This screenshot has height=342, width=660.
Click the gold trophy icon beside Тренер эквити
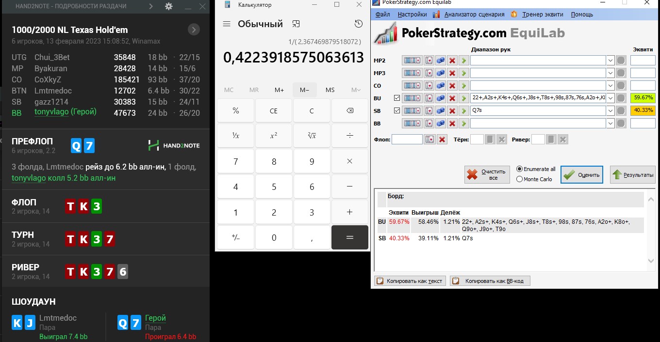click(x=514, y=15)
